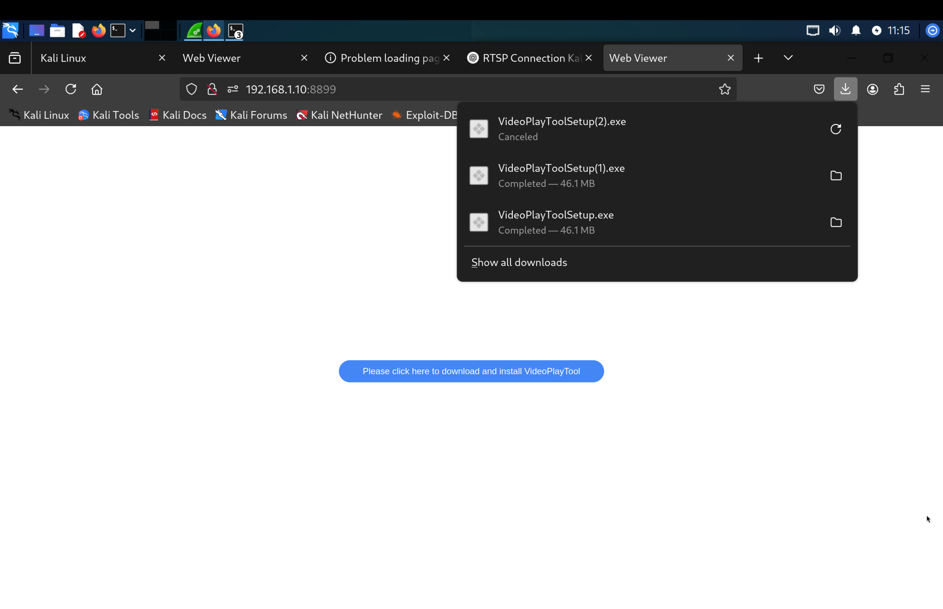Retry the canceled VideoPlayToolSetup(2).exe download
The width and height of the screenshot is (943, 609).
click(x=835, y=129)
